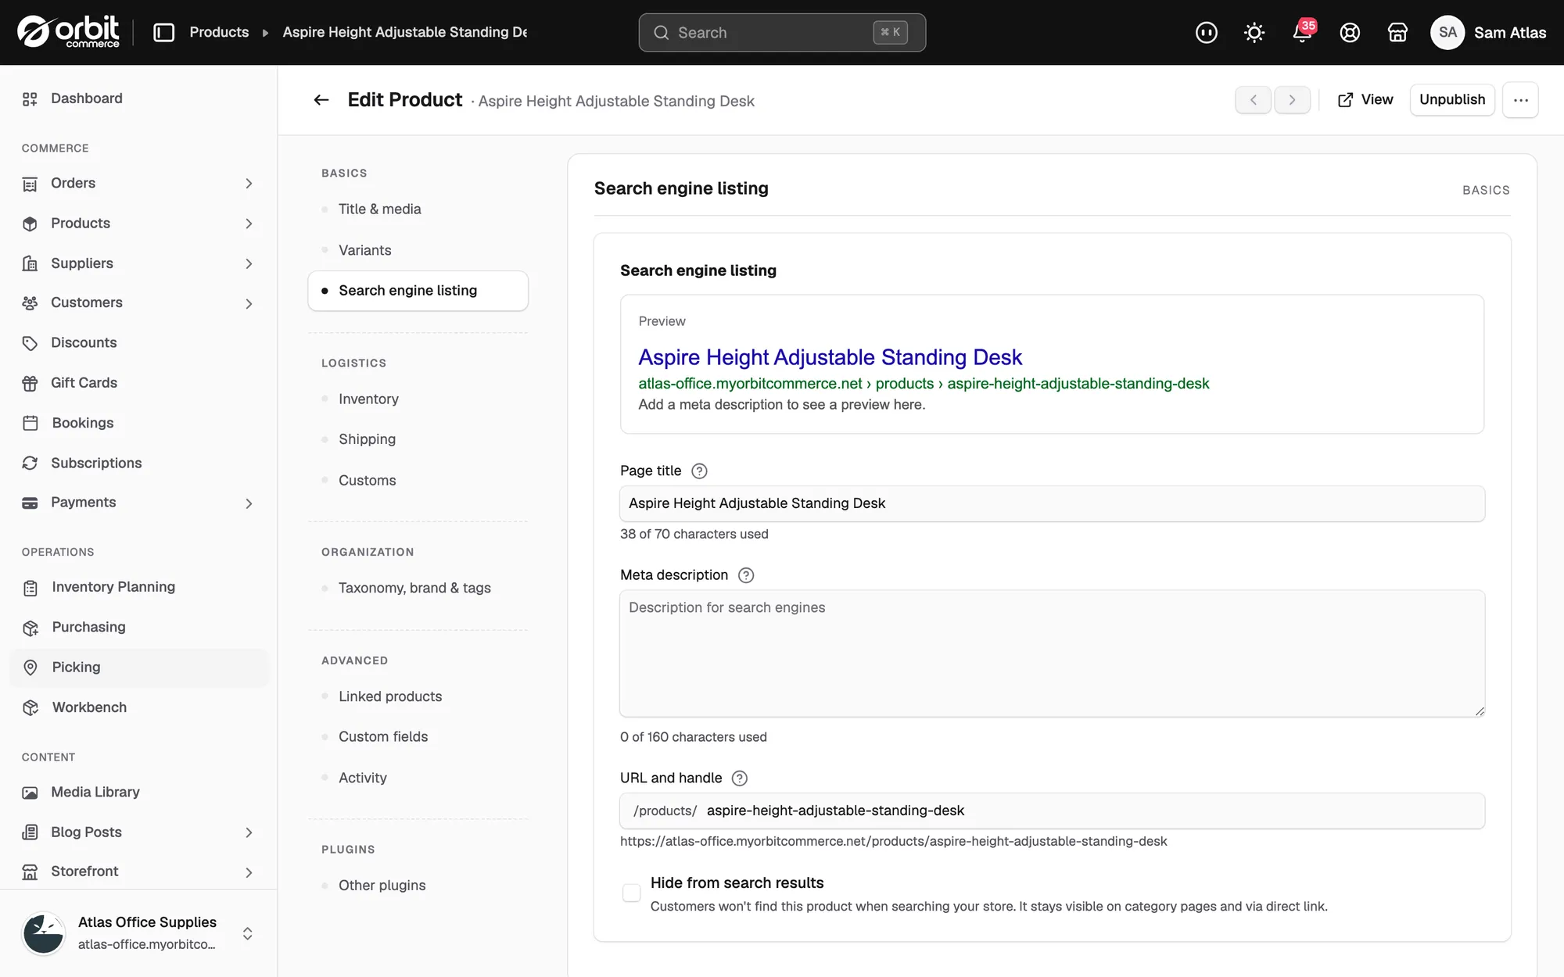Switch theme with the sun icon
This screenshot has height=977, width=1564.
point(1254,32)
